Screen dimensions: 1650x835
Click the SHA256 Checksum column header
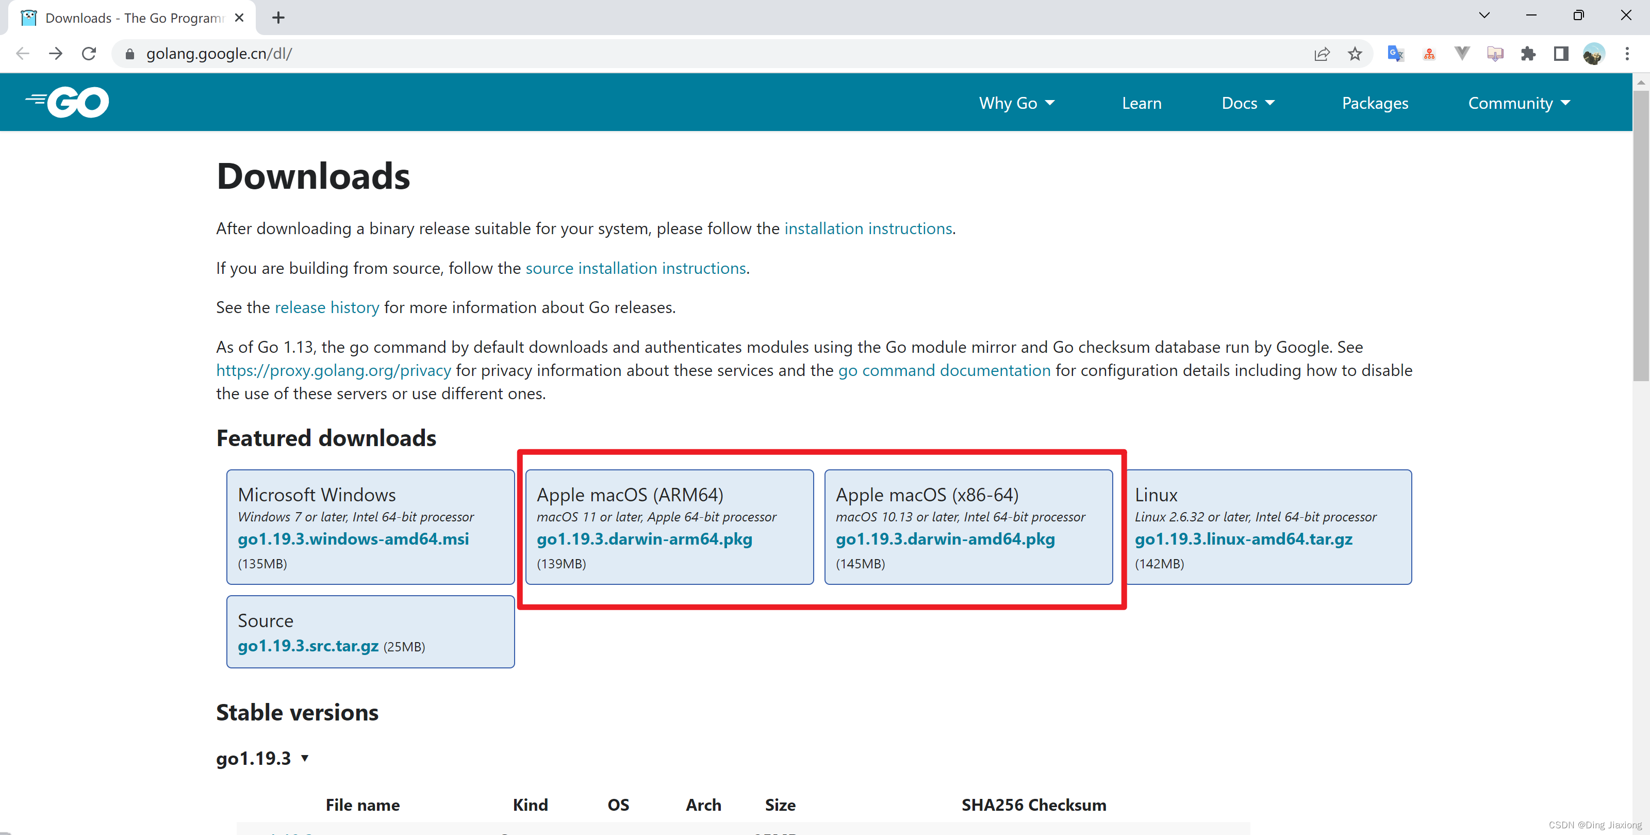(x=1034, y=805)
